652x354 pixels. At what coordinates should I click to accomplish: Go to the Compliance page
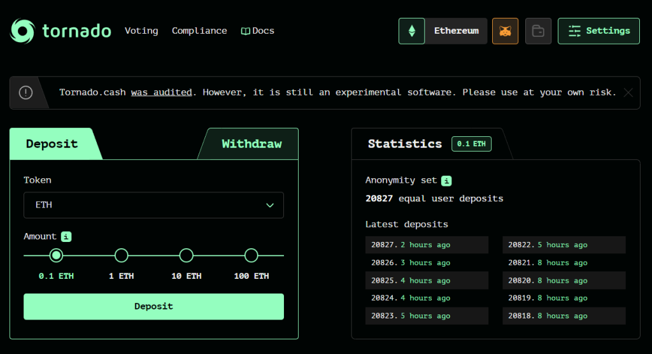tap(199, 31)
